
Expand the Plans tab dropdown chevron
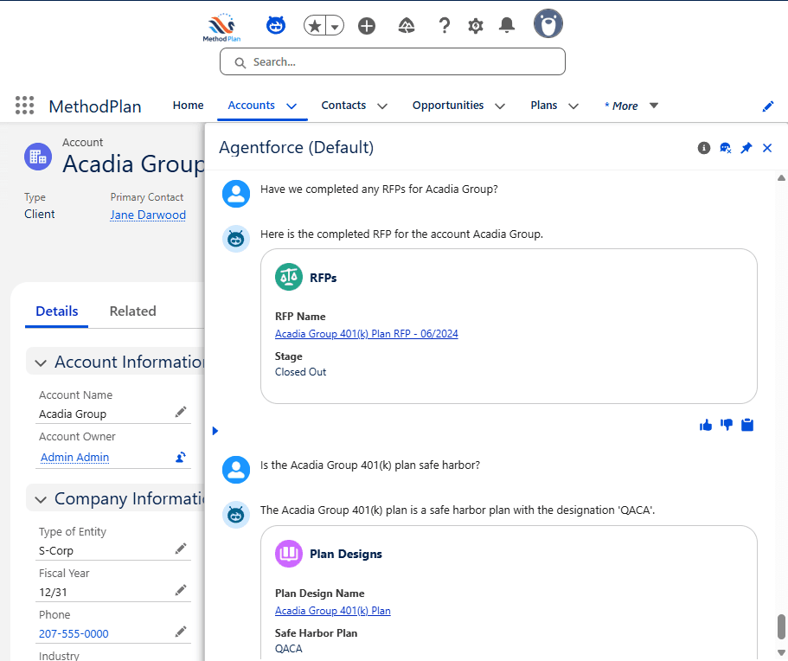[573, 106]
